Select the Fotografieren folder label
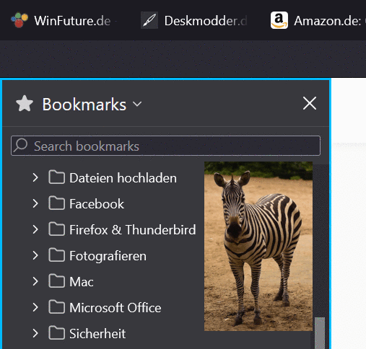 click(x=108, y=256)
